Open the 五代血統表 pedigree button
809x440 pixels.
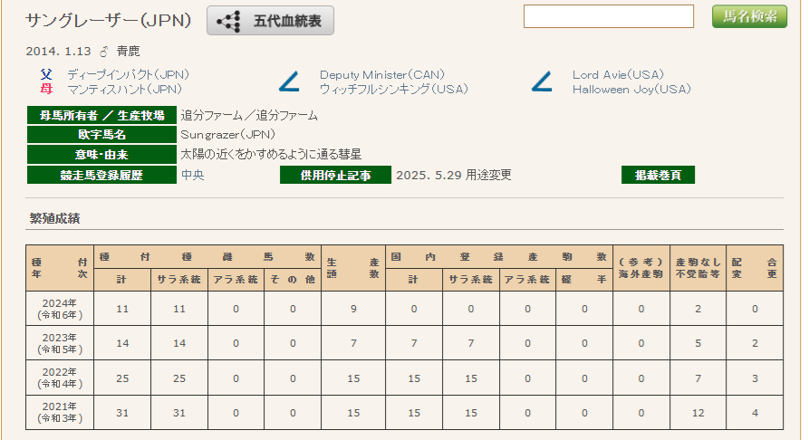[x=270, y=20]
